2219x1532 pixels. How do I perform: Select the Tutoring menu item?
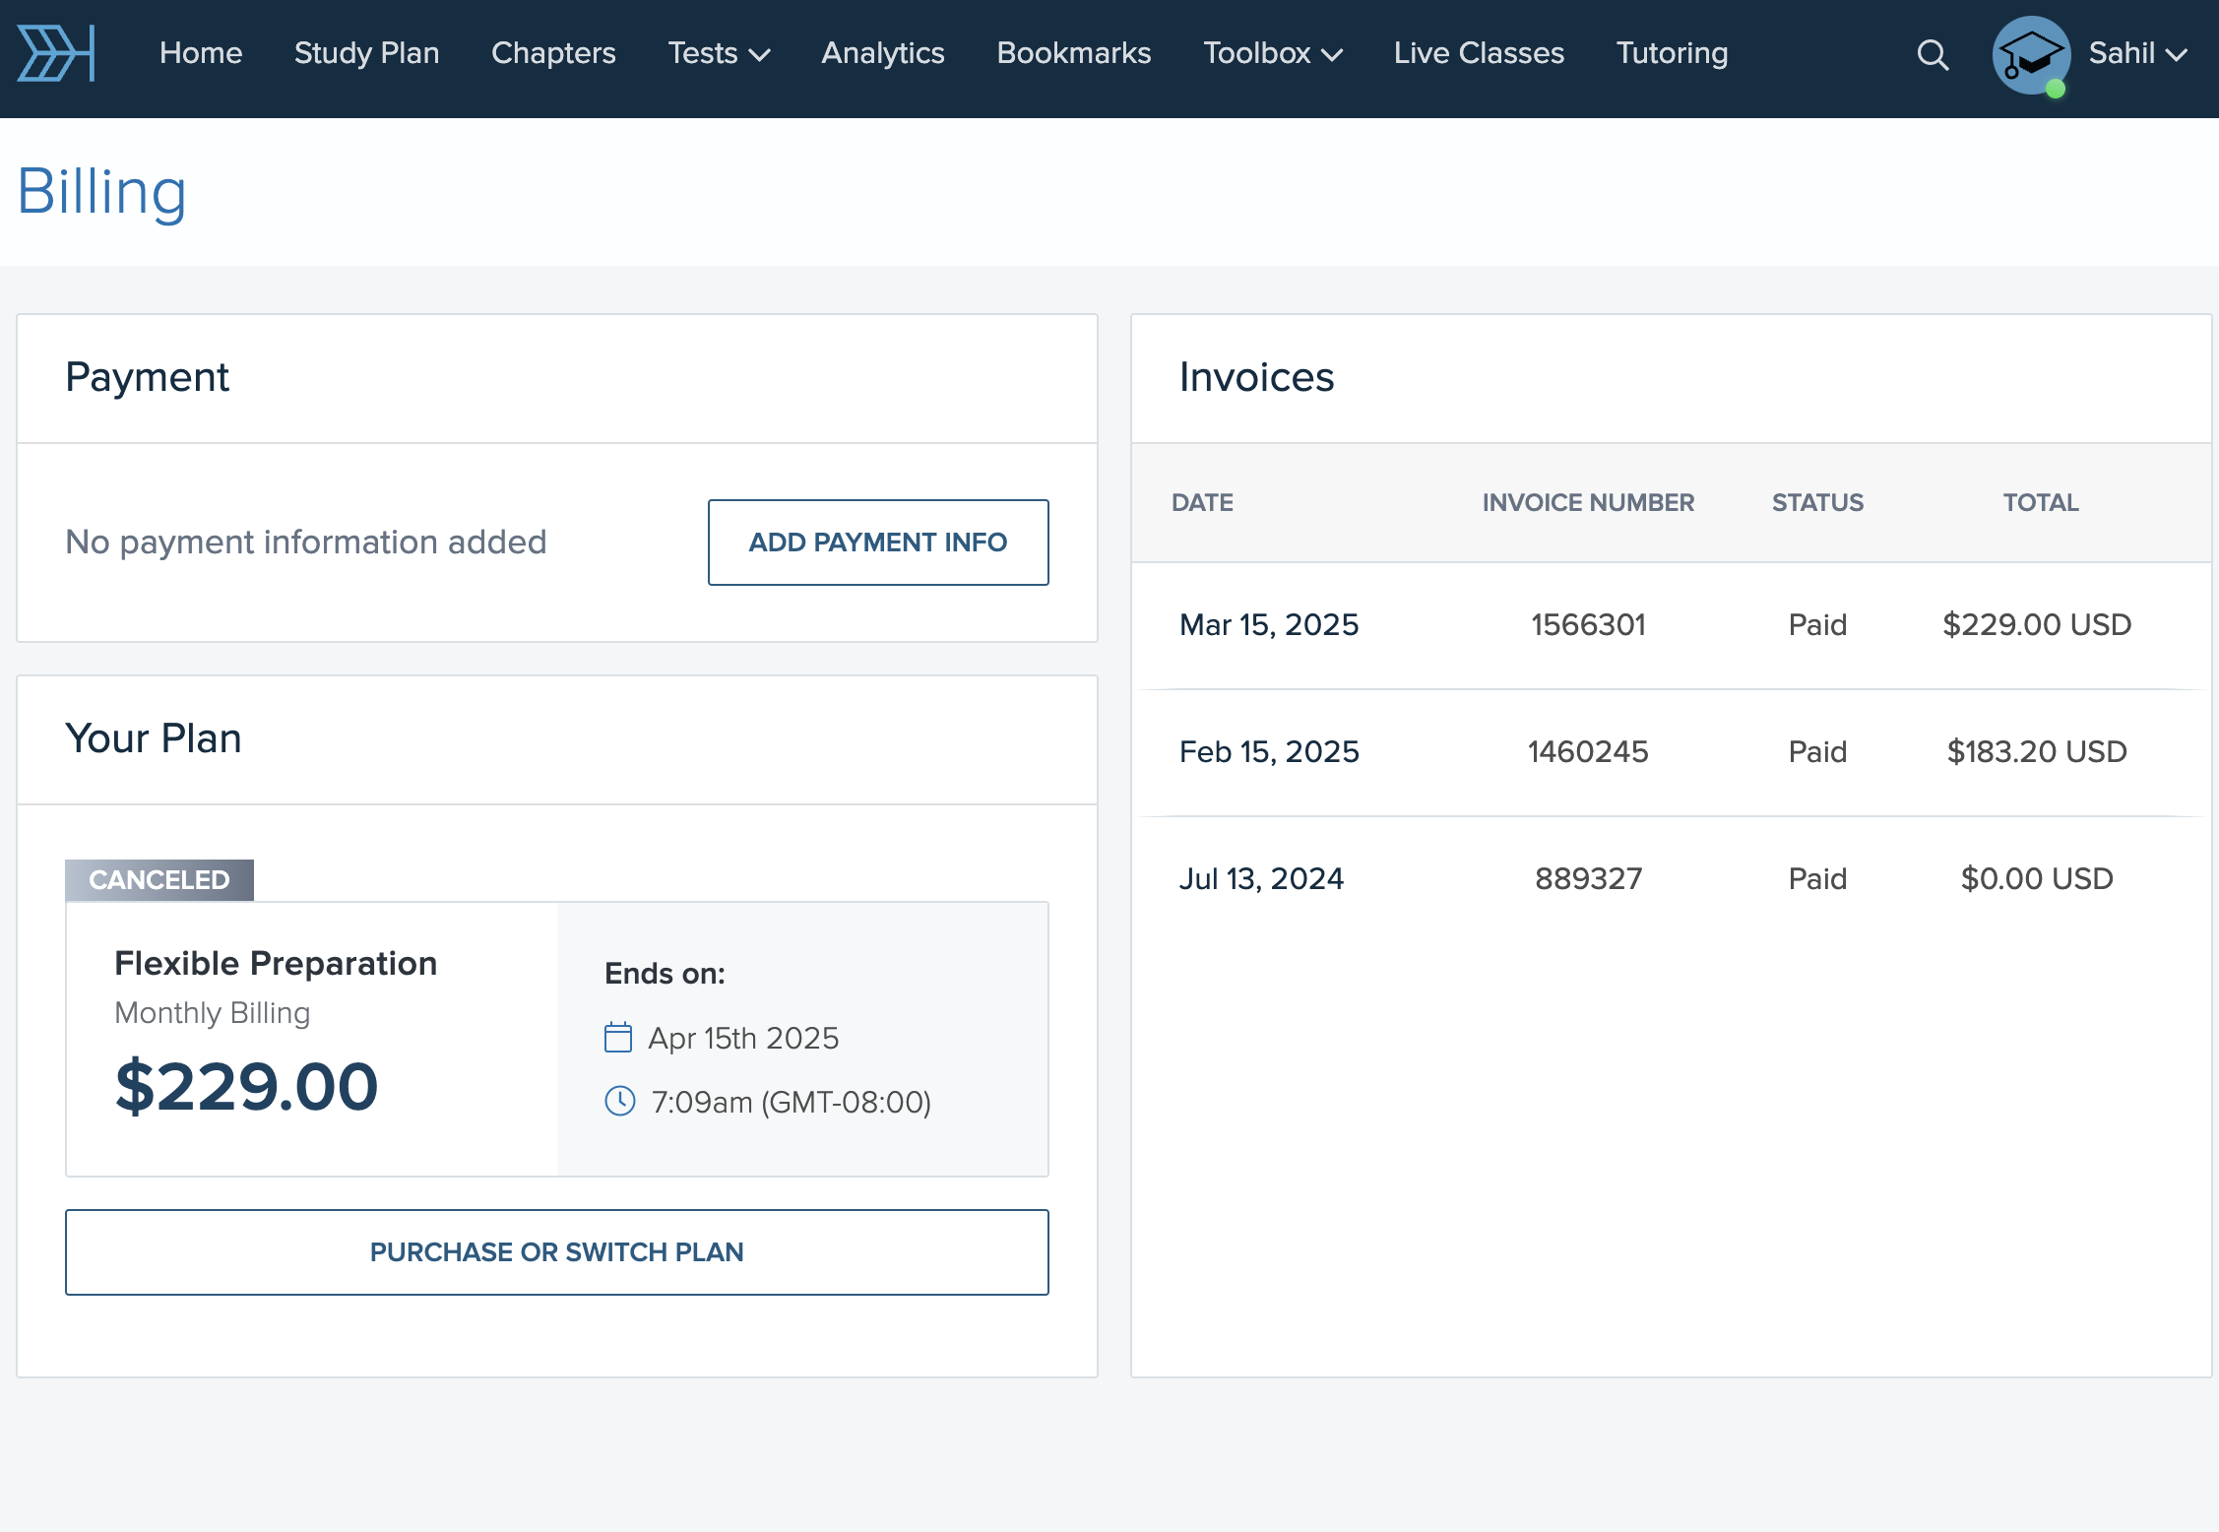tap(1672, 53)
